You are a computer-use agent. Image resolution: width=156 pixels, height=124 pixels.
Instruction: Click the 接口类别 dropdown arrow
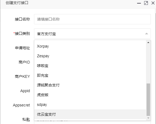tap(147, 34)
